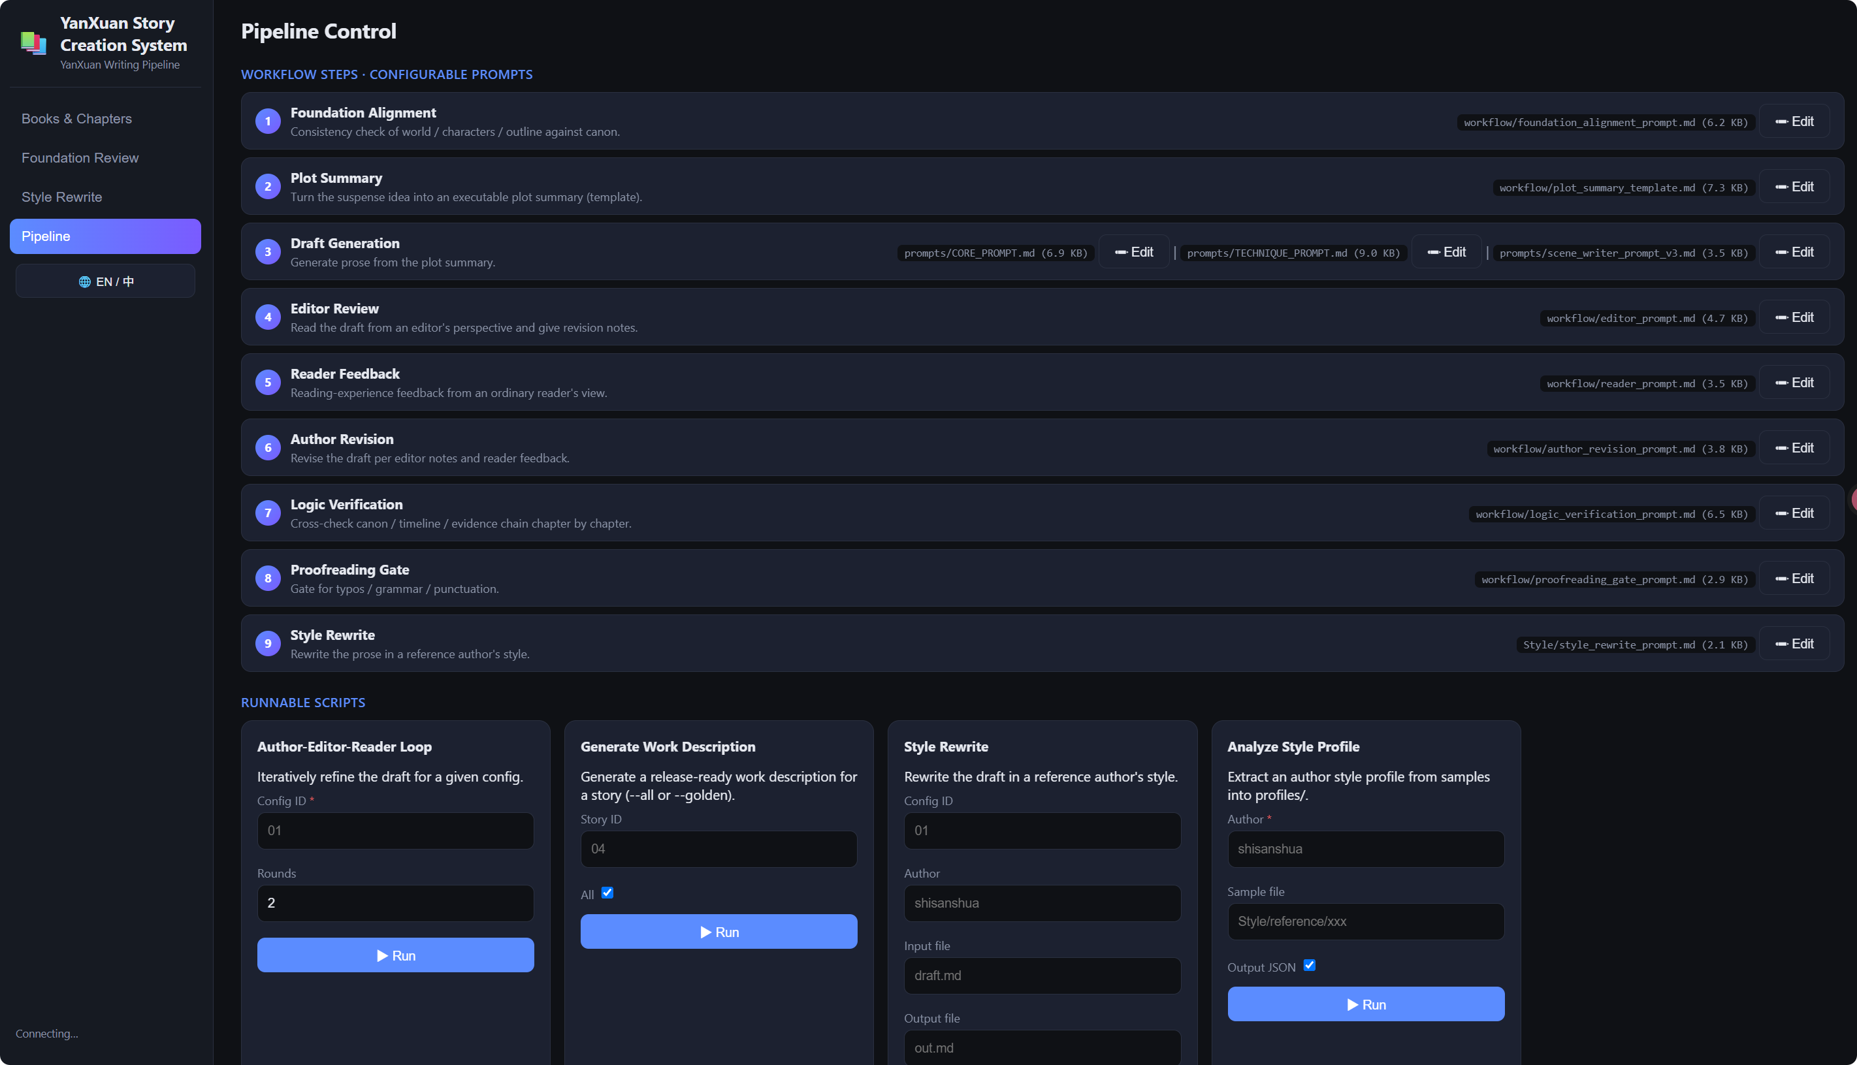The width and height of the screenshot is (1857, 1065).
Task: Toggle the Output JSON checkbox
Action: pyautogui.click(x=1310, y=966)
